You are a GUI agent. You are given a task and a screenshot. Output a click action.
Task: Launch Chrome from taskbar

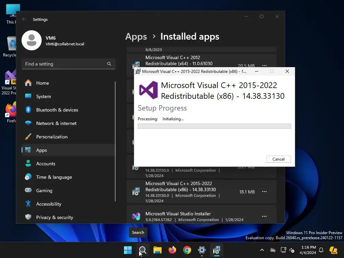click(187, 250)
